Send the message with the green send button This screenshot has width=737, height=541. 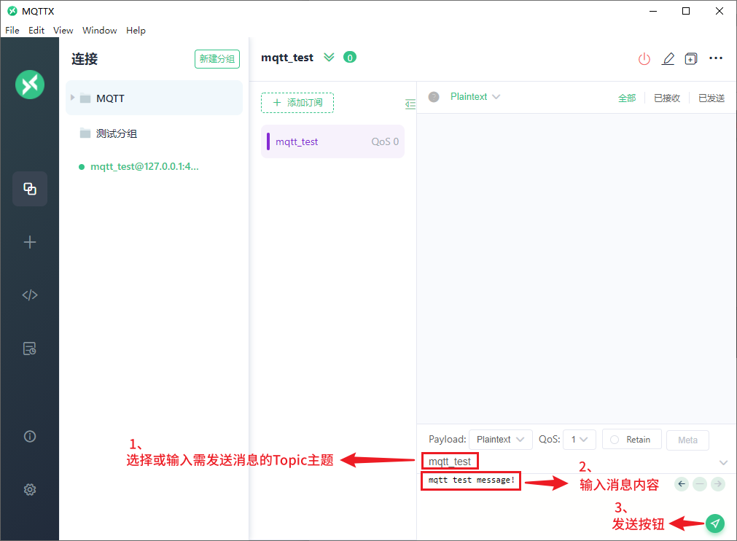[x=715, y=524]
